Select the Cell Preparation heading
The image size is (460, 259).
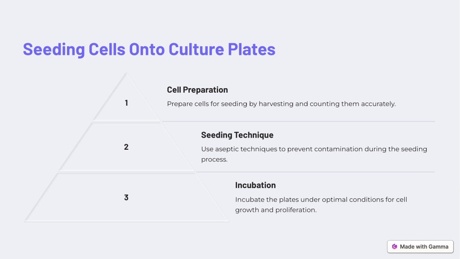197,90
